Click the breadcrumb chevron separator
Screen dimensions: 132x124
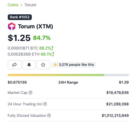(21, 5)
